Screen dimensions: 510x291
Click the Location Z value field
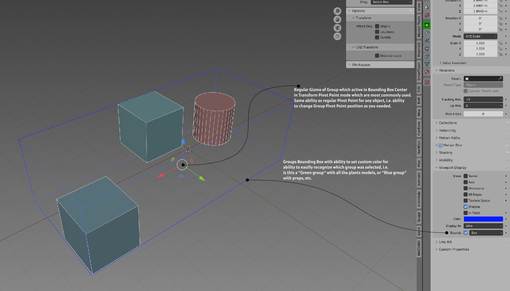point(480,11)
